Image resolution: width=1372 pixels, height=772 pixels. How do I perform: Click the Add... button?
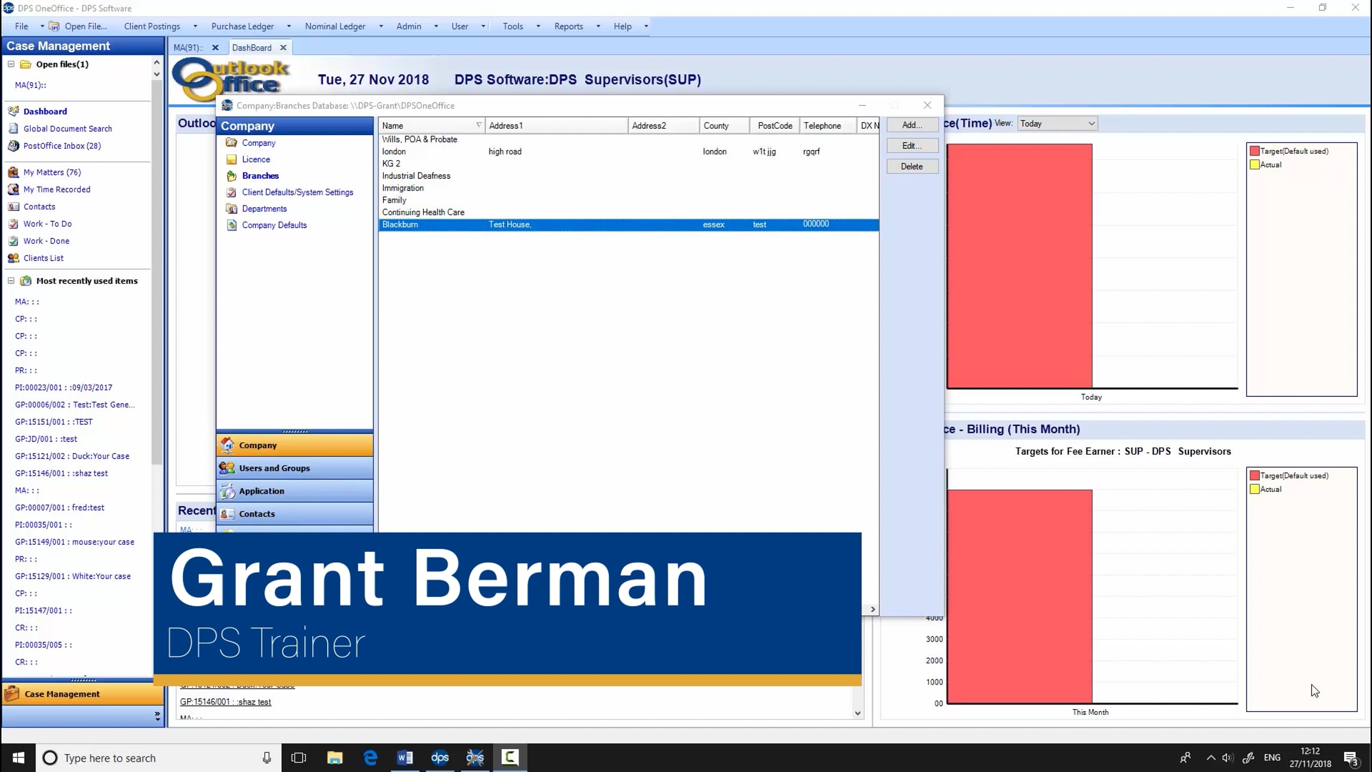click(x=912, y=125)
